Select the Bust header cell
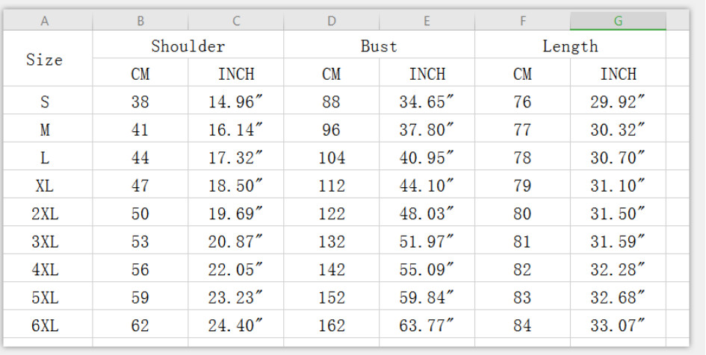This screenshot has height=355, width=706. [380, 46]
